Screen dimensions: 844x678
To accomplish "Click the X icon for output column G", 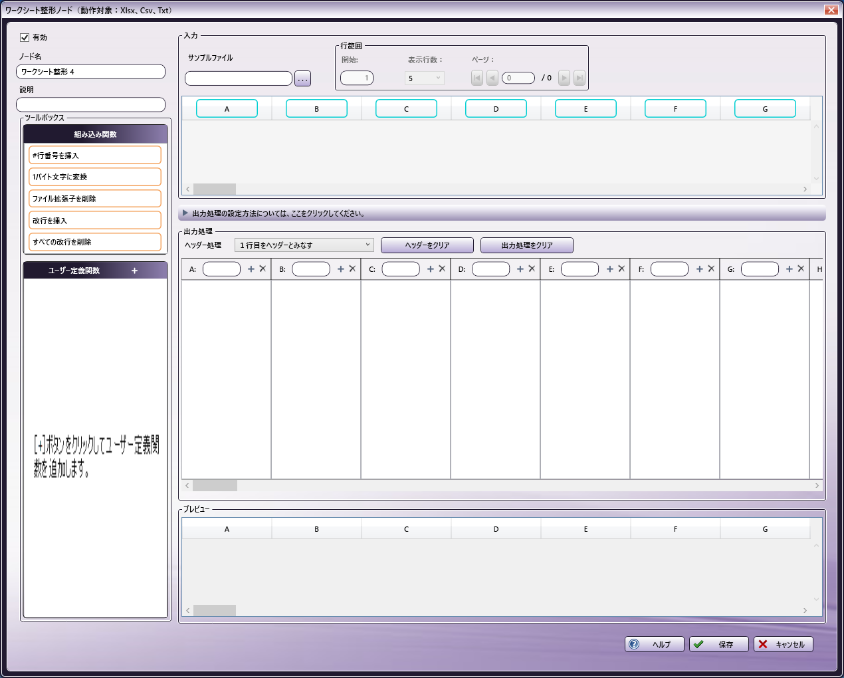I will pyautogui.click(x=801, y=269).
